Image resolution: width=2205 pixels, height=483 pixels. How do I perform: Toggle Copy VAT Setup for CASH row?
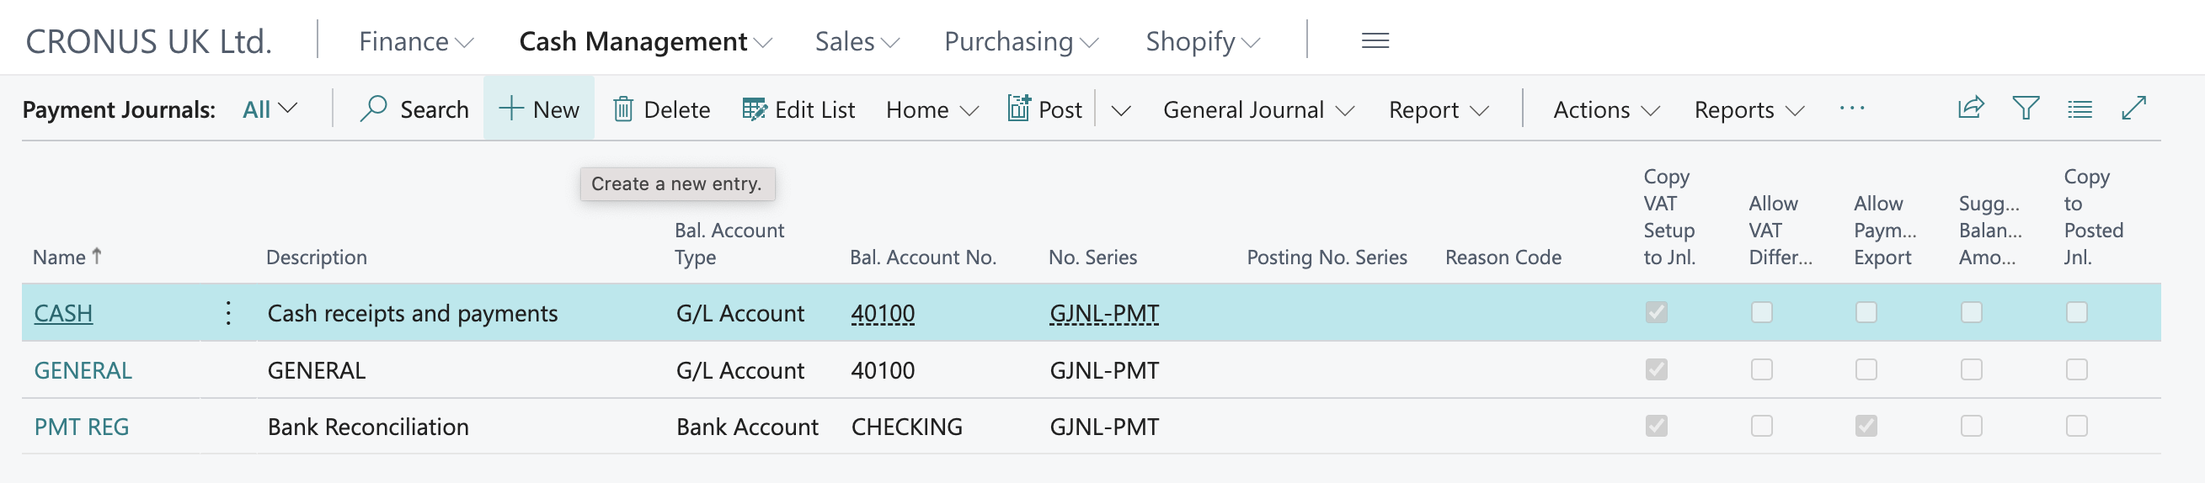click(1657, 313)
